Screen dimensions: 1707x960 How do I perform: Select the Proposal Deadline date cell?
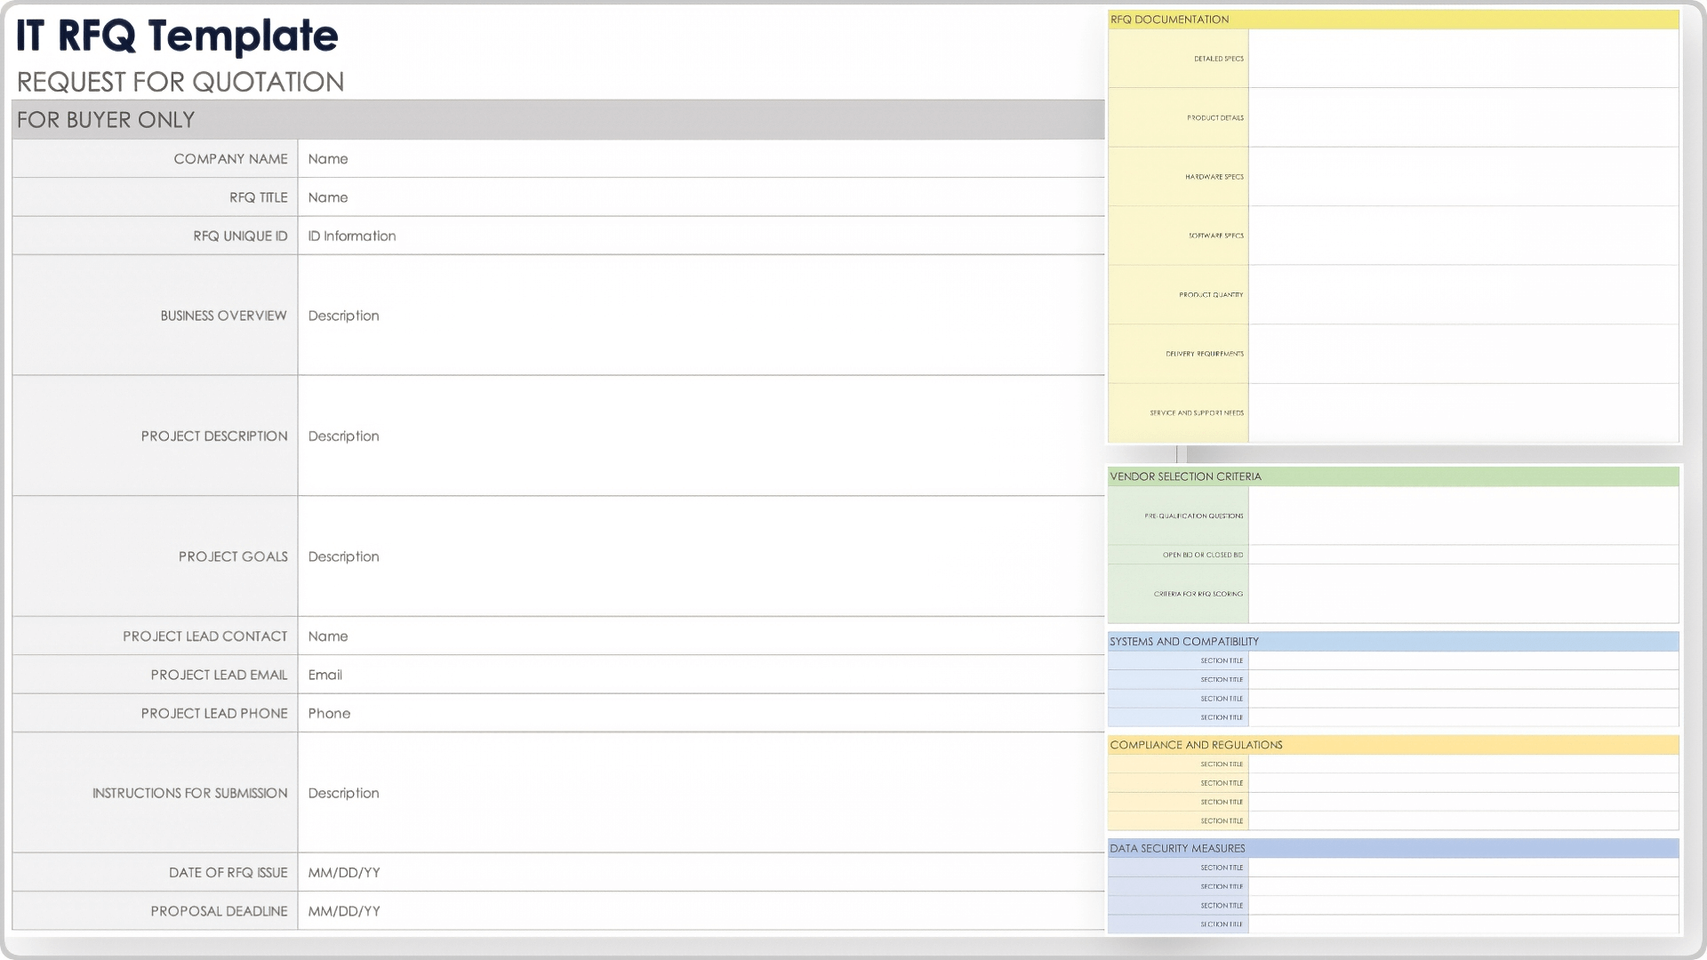tap(701, 911)
